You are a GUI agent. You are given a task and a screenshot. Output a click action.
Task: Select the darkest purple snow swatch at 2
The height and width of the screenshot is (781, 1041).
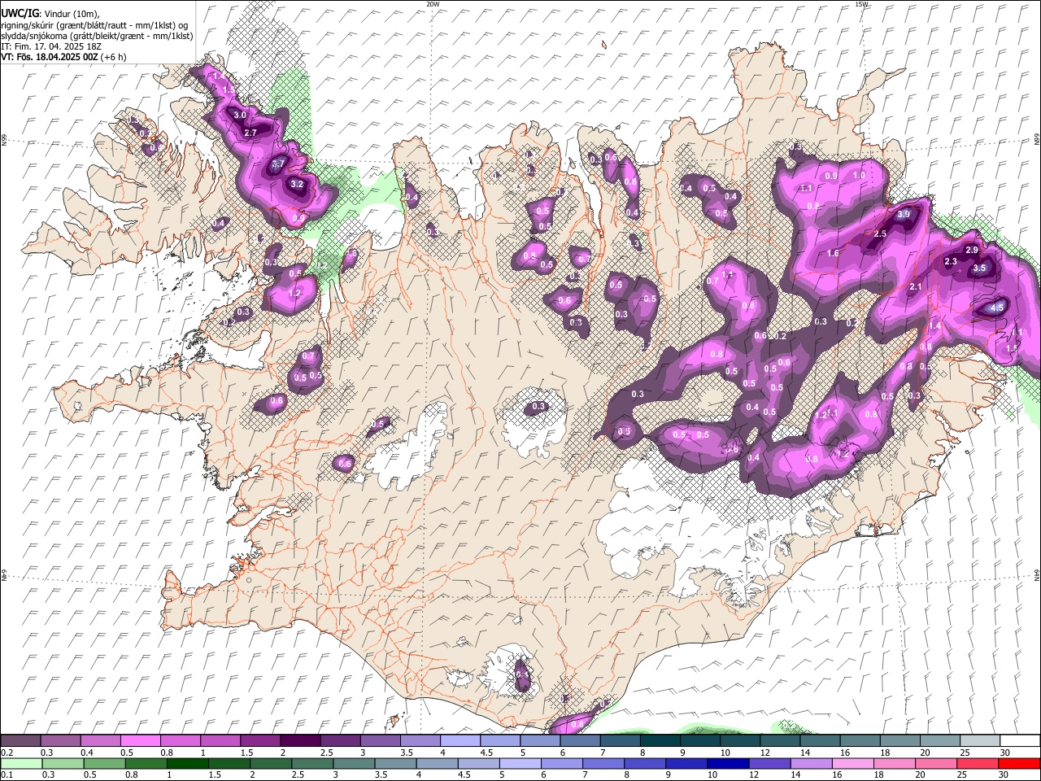(x=299, y=740)
